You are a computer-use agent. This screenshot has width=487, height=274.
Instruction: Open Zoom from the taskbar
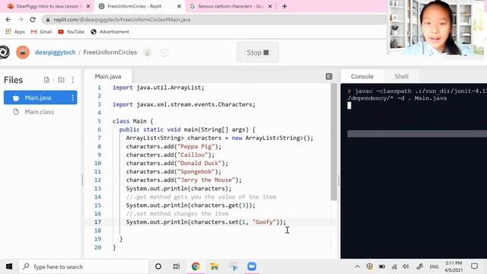252,266
